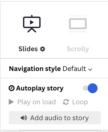This screenshot has width=108, height=132.
Task: Click the Play on load text
Action: [x=36, y=102]
